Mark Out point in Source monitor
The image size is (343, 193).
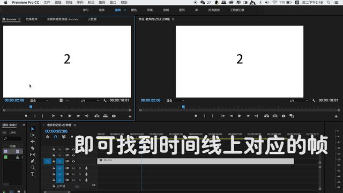point(43,116)
